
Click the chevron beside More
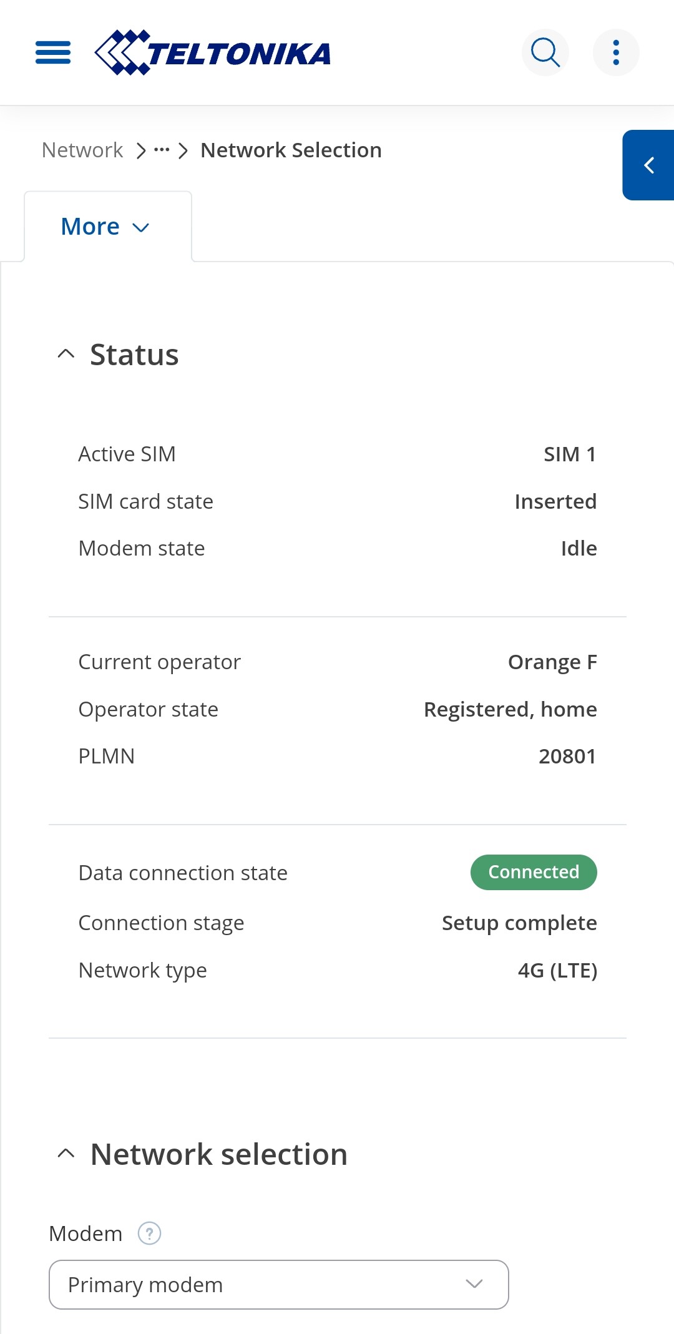click(x=141, y=228)
